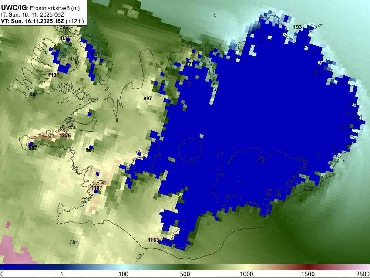Click the legend tick label 1000

click(x=246, y=274)
